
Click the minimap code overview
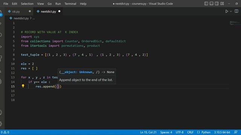235,23
